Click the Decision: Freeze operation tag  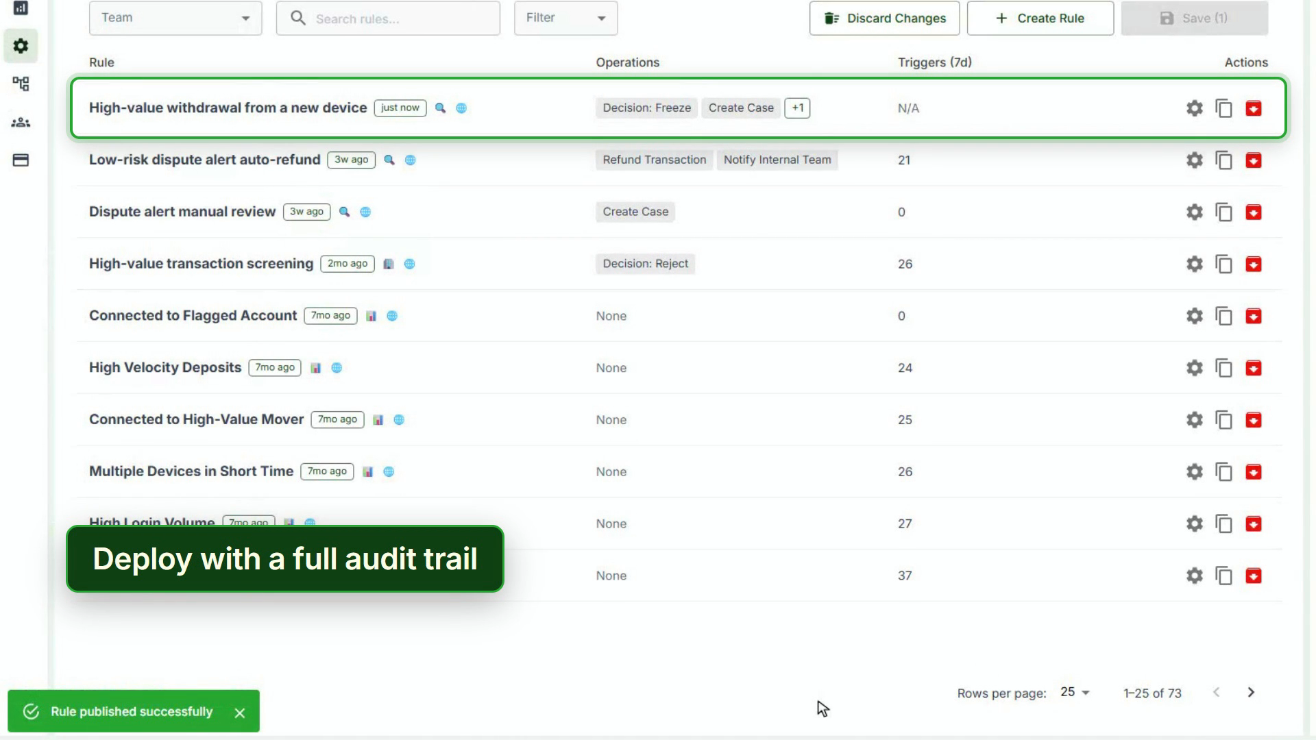646,108
